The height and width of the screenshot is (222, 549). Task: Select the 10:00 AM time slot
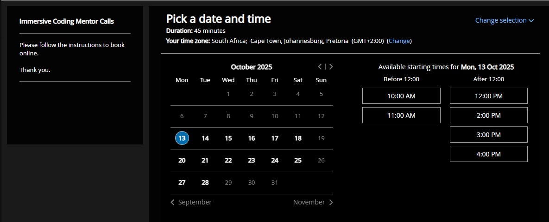click(x=401, y=96)
